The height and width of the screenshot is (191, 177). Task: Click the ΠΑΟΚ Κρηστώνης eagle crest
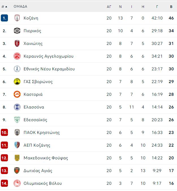(17, 133)
